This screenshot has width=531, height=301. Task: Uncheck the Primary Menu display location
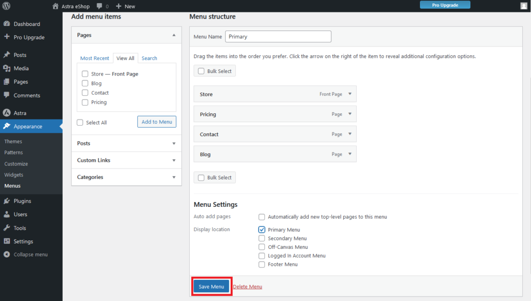point(262,230)
